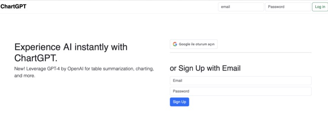This screenshot has height=138, width=328.
Task: Select the "Google ile oturum açın" button label
Action: [x=196, y=44]
